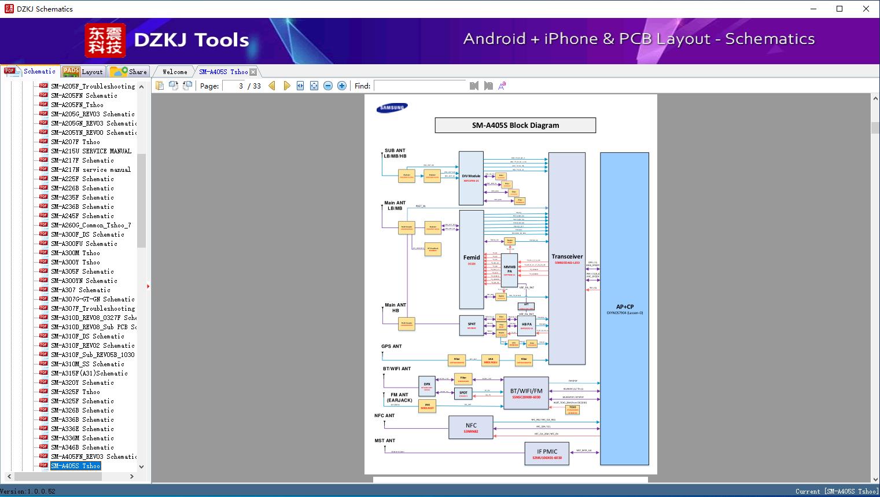
Task: Click the document viewer scroll up arrow
Action: tap(875, 99)
